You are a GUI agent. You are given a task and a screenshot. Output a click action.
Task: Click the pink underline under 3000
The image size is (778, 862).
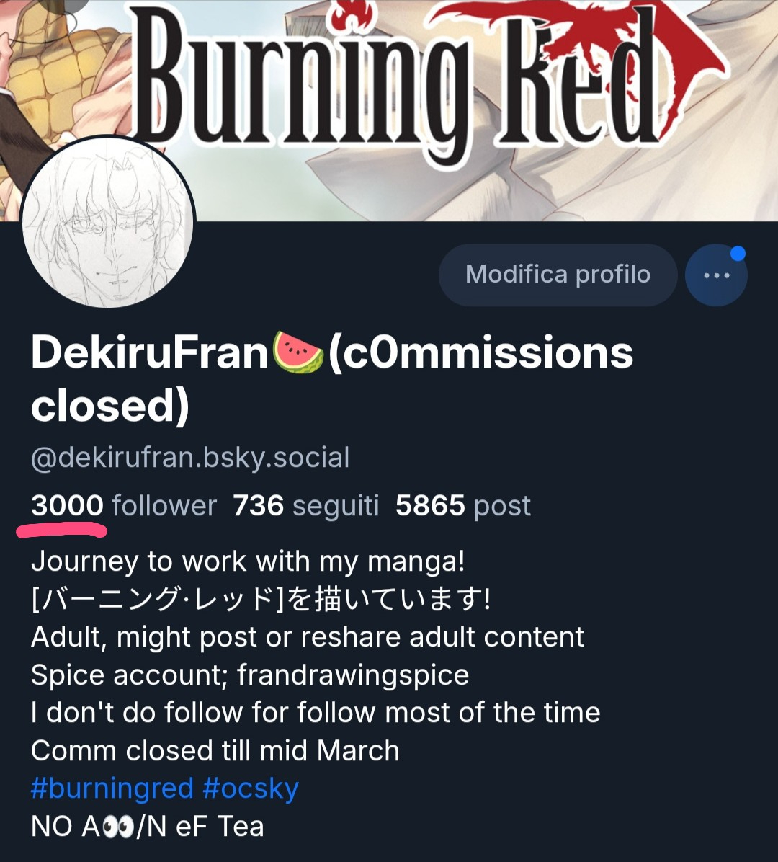coord(62,532)
